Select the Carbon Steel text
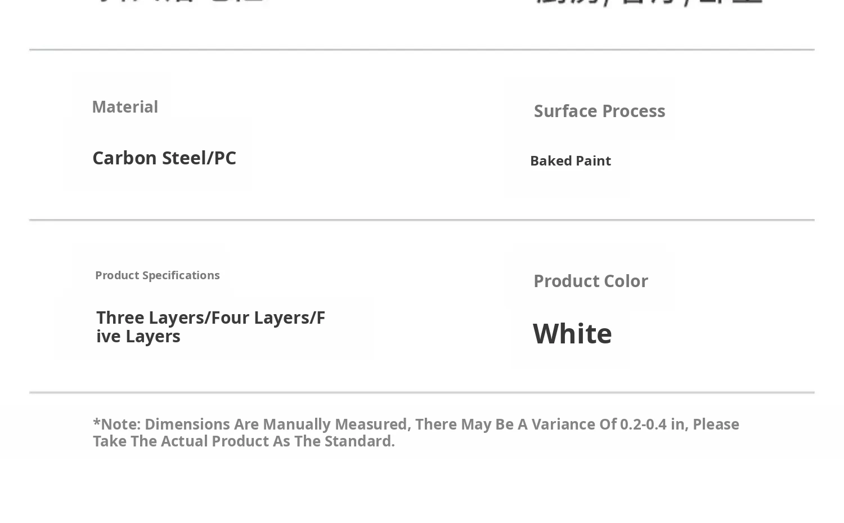This screenshot has width=844, height=523. (149, 158)
